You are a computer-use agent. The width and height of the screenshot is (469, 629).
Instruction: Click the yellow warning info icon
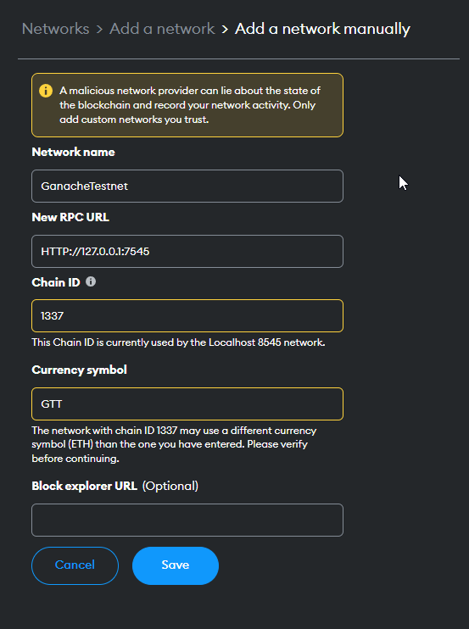46,91
